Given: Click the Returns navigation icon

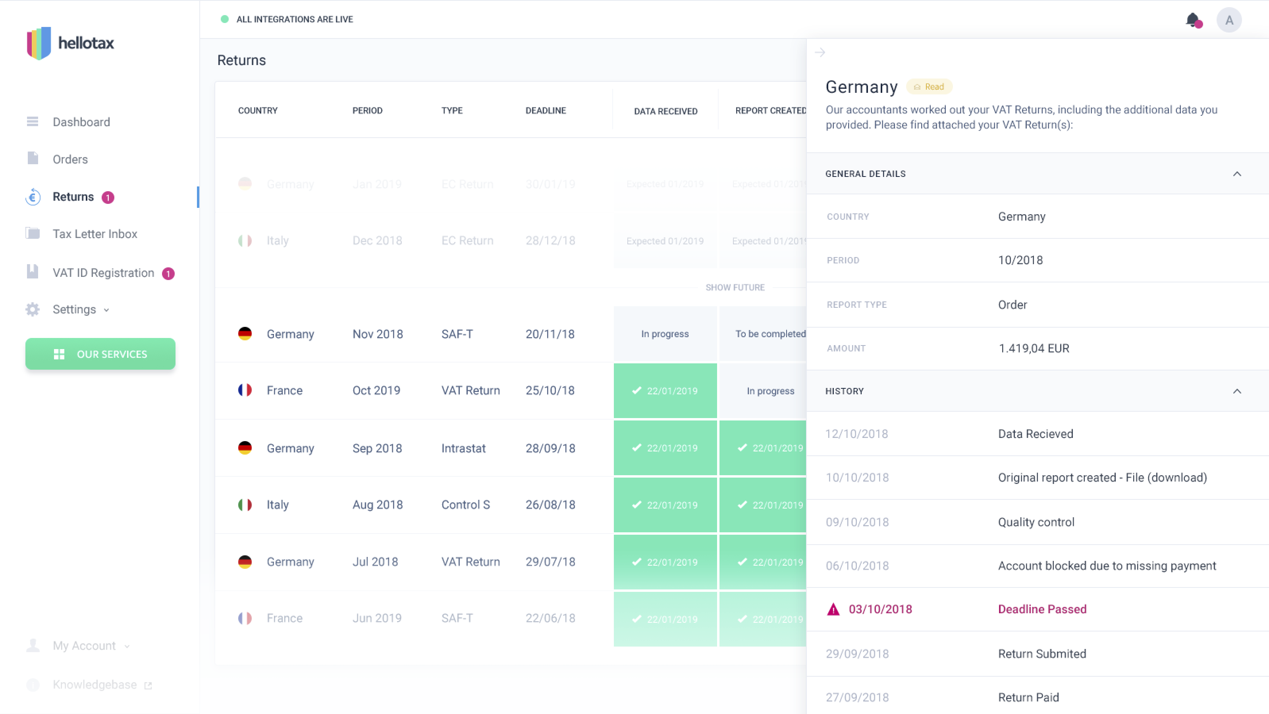Looking at the screenshot, I should coord(33,196).
